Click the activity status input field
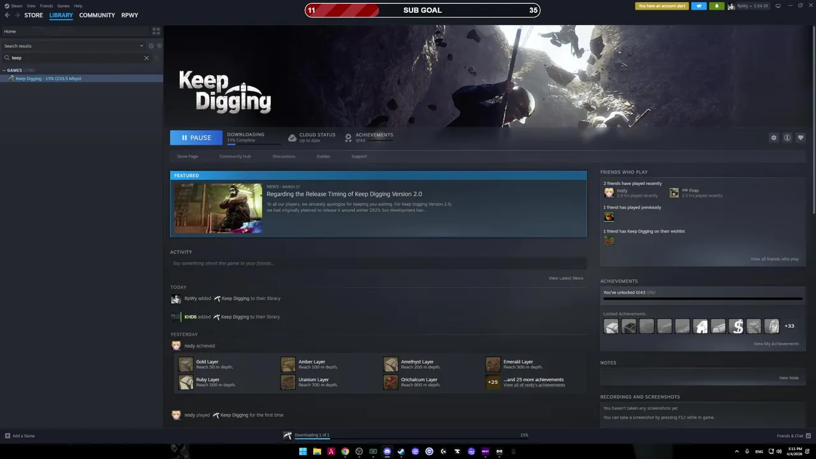Screen dimensions: 816x459 [378, 263]
